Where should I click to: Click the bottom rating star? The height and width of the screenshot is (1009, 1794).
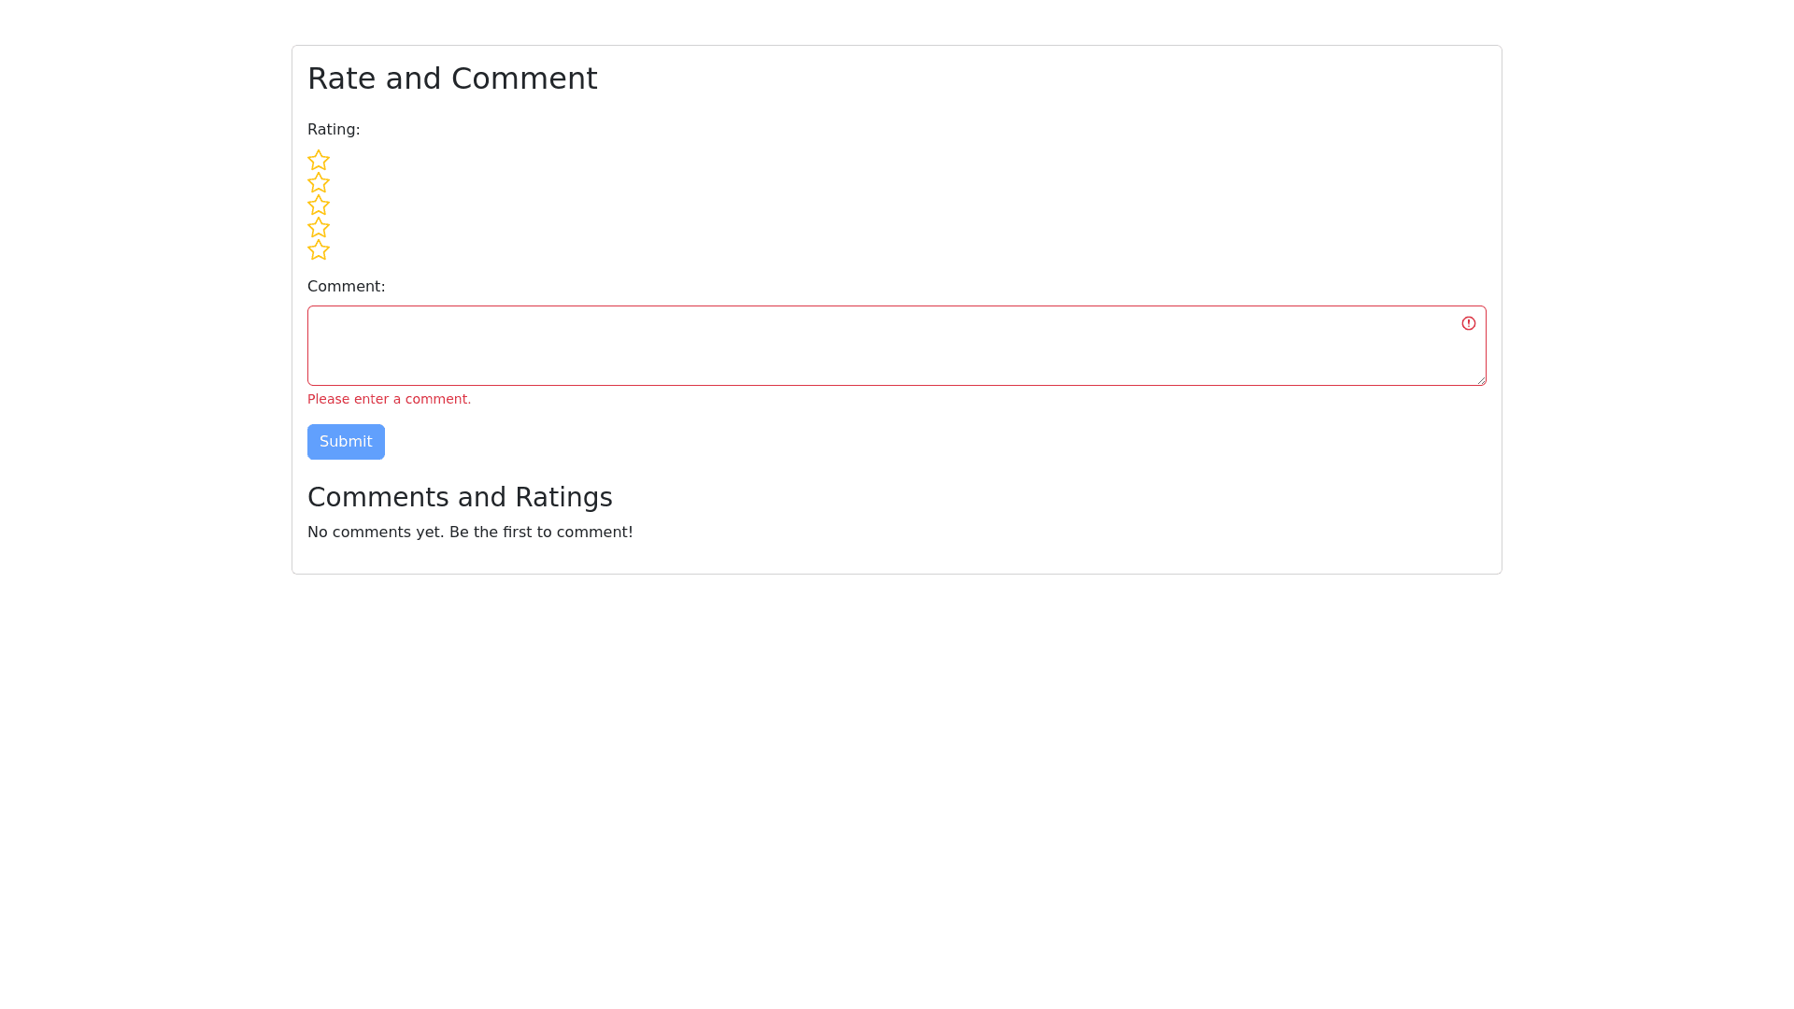tap(319, 249)
